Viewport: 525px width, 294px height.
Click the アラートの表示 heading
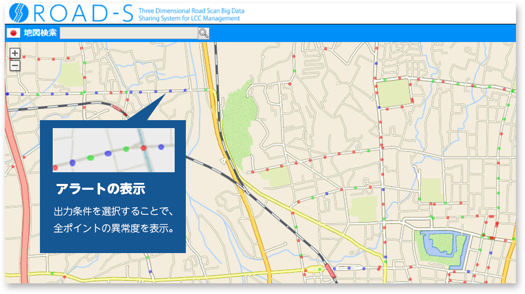[x=101, y=189]
